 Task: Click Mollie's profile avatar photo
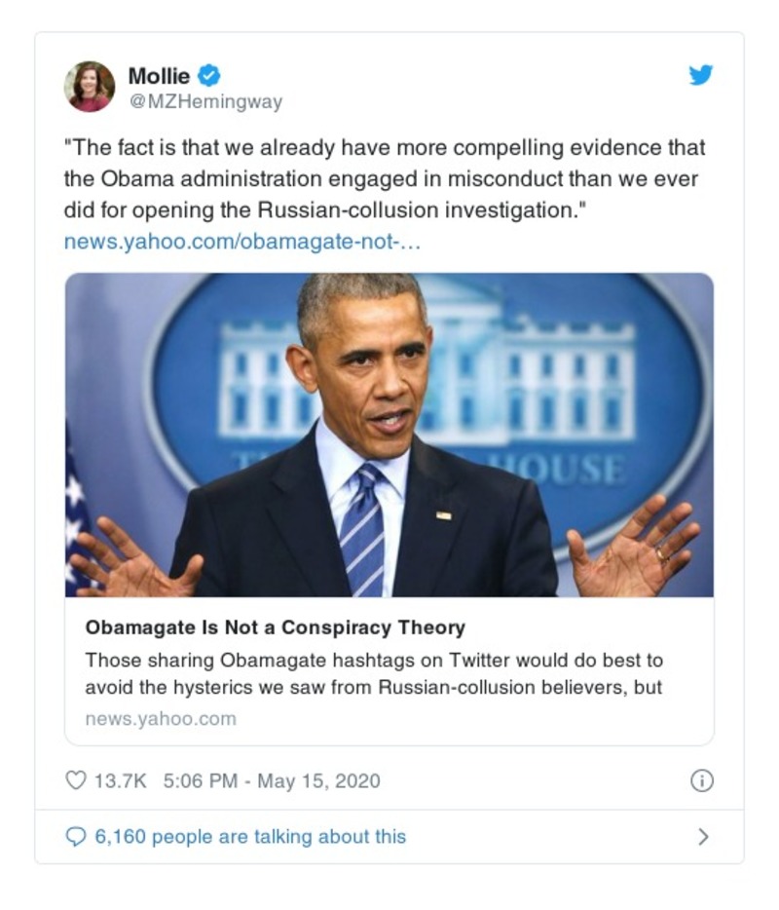(x=92, y=83)
